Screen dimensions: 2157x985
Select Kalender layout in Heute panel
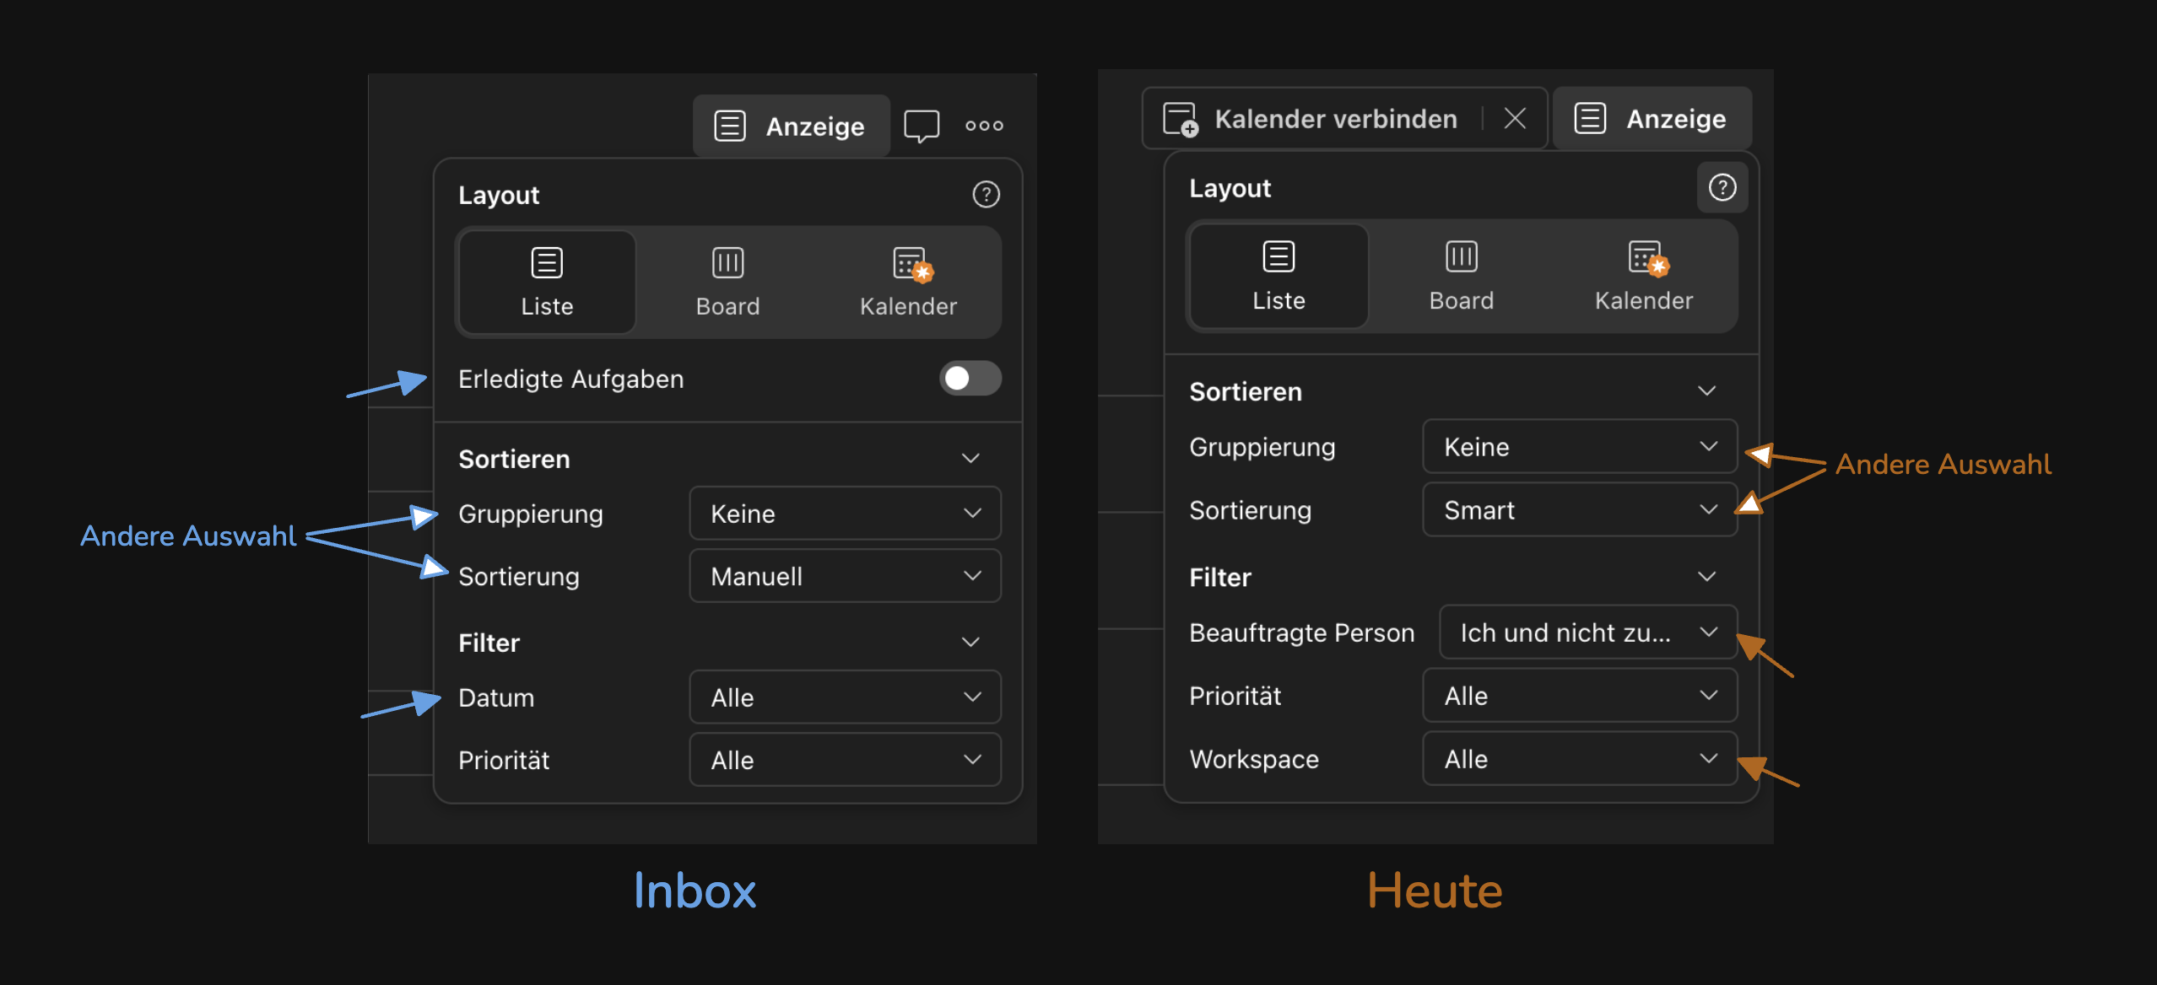point(1643,276)
